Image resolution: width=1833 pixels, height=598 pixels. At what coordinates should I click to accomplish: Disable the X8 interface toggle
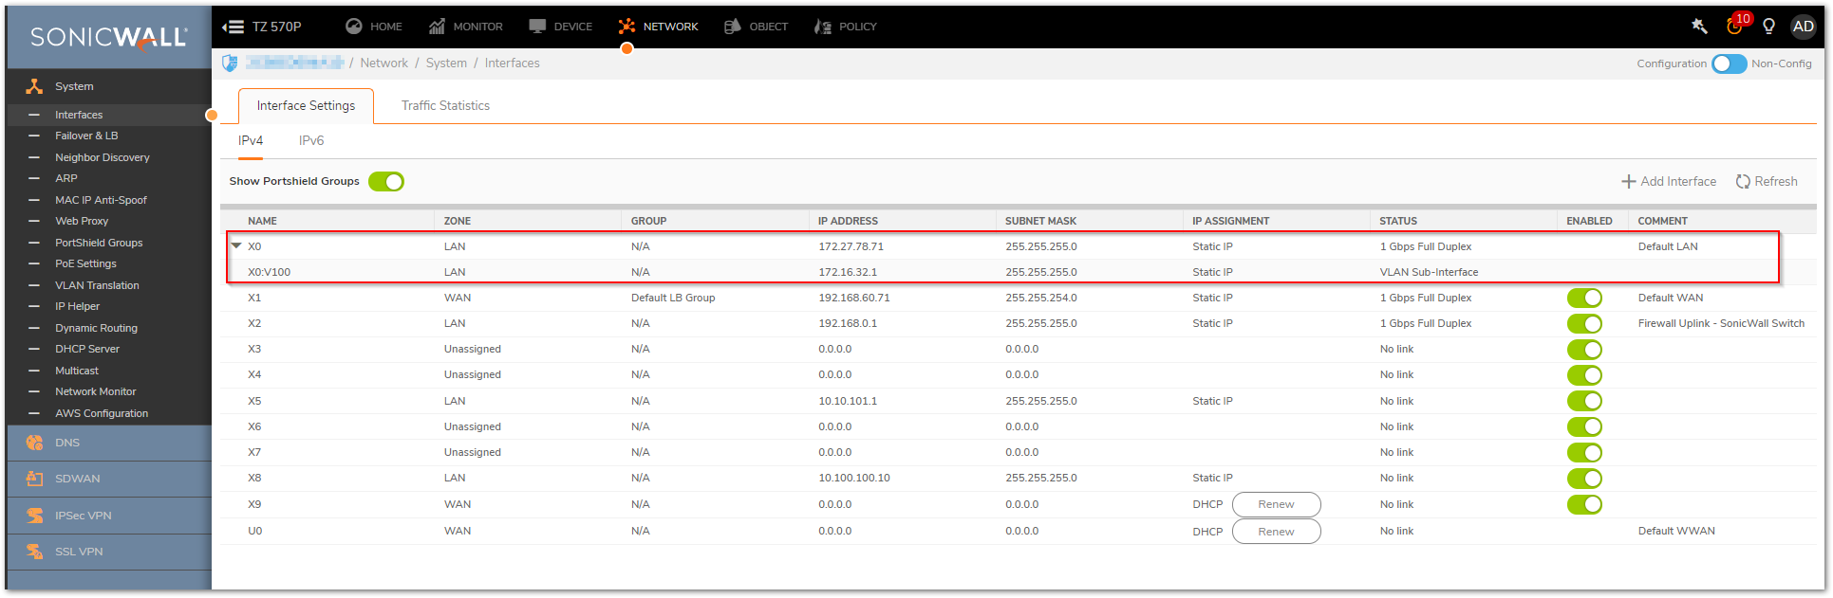click(1584, 478)
